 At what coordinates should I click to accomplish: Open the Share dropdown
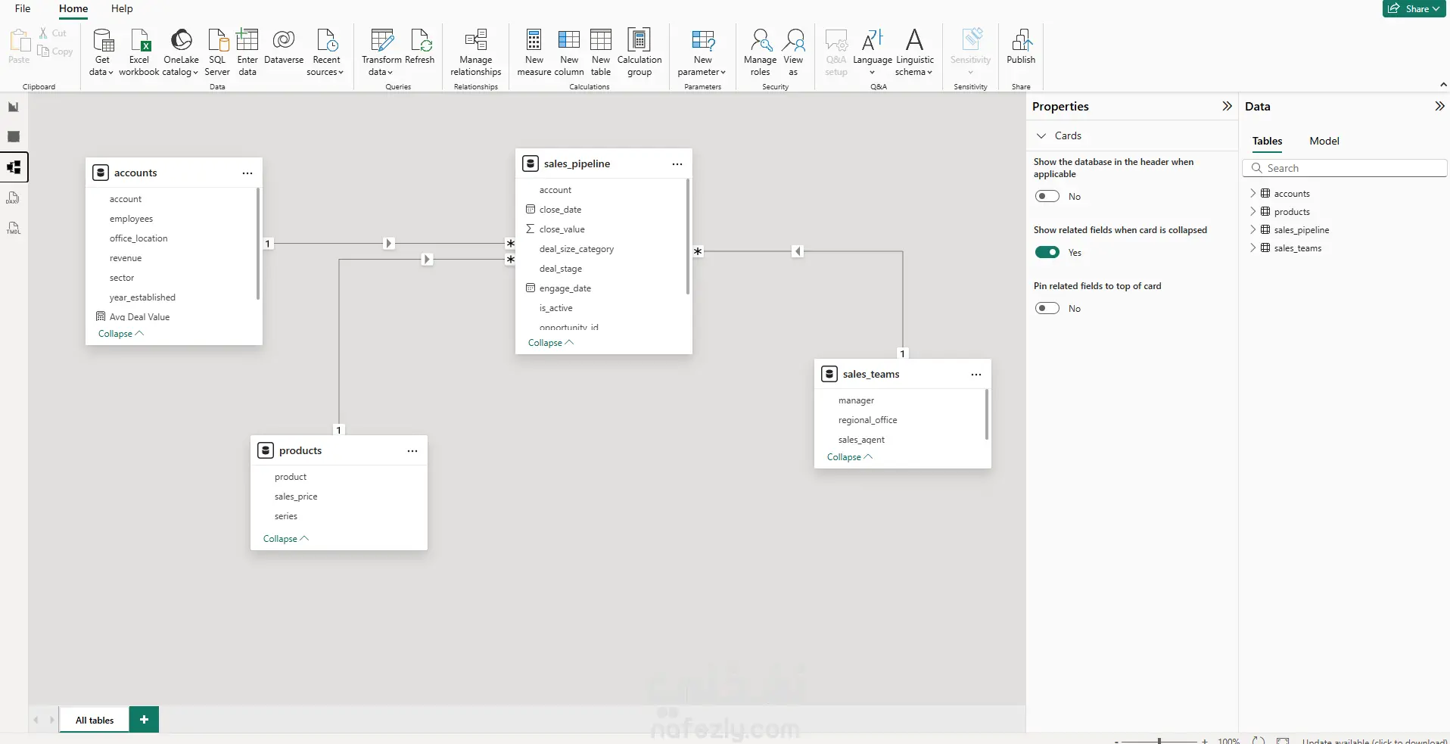(1414, 8)
